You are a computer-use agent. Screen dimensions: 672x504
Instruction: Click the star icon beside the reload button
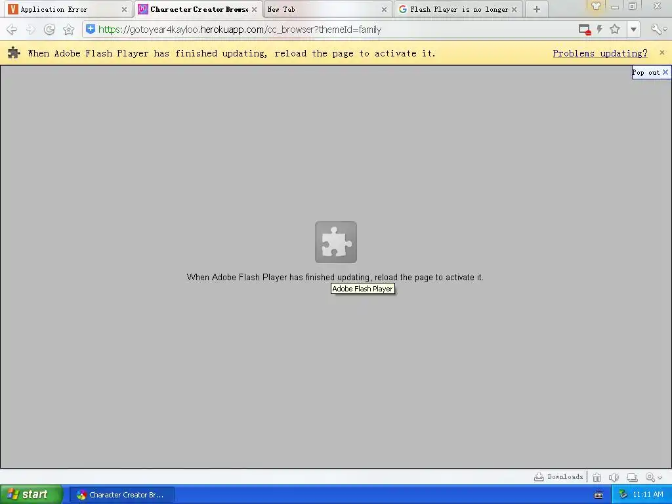coord(68,30)
